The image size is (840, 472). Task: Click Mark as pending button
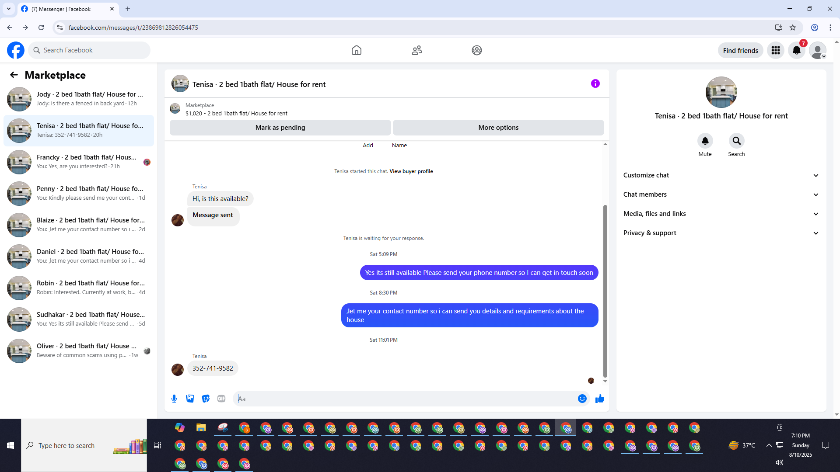click(280, 128)
